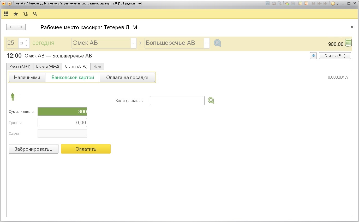359x222 pixels.
Task: Click the trip search magnifier beside Большеречье АВ
Action: pos(218,43)
